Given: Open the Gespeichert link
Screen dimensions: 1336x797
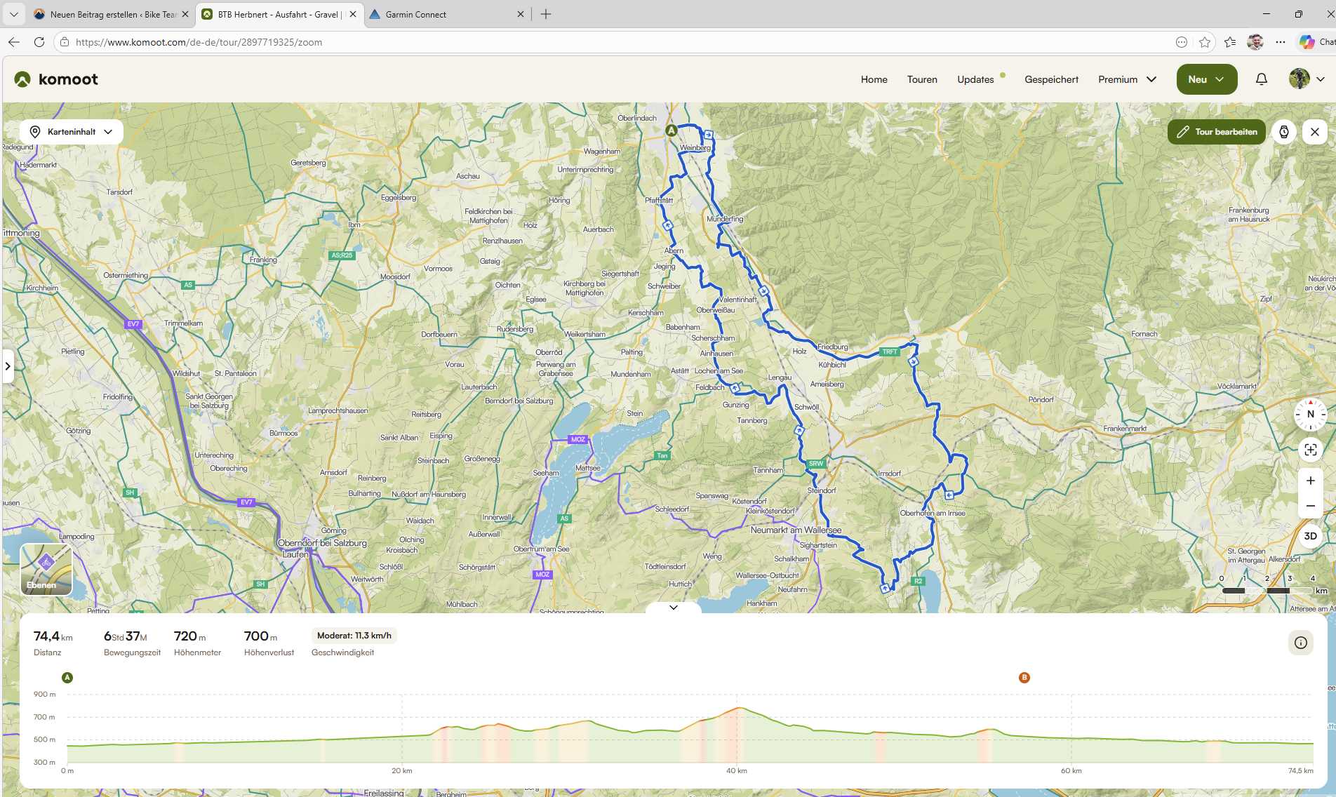Looking at the screenshot, I should click(x=1051, y=79).
